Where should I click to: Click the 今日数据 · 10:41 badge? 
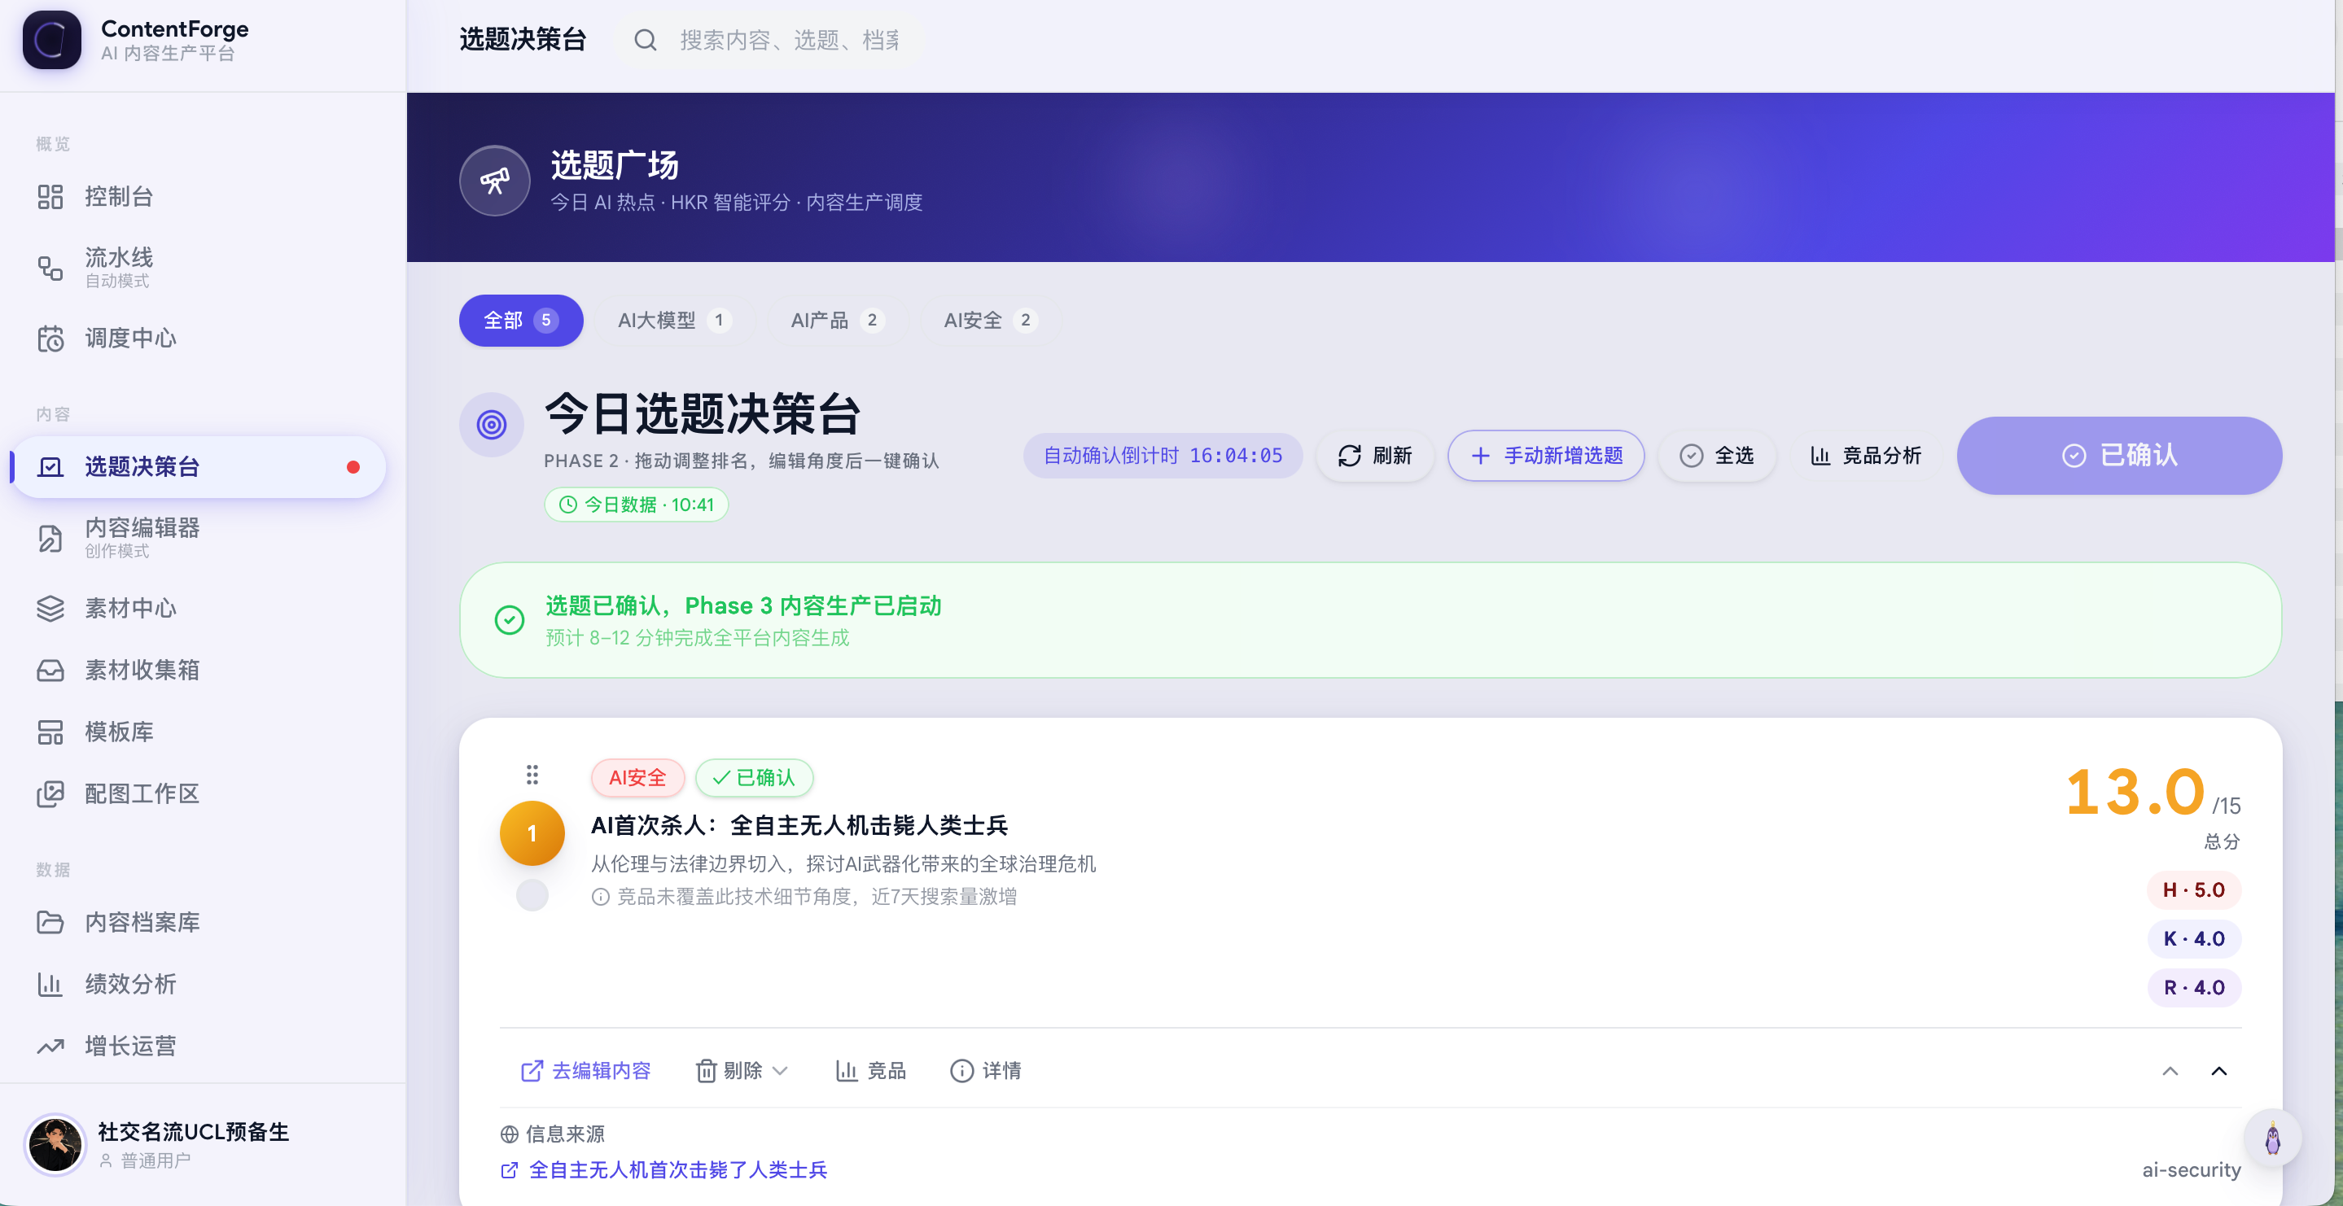pyautogui.click(x=636, y=505)
